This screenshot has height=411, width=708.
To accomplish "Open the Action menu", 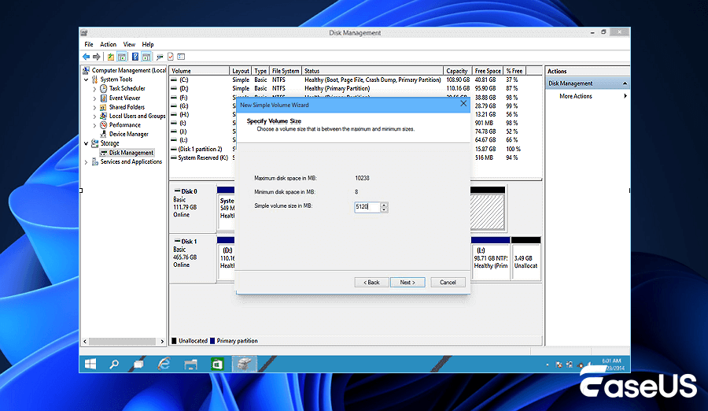I will (x=108, y=44).
